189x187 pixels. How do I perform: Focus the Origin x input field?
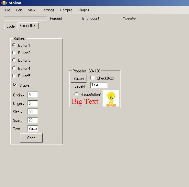[33, 95]
